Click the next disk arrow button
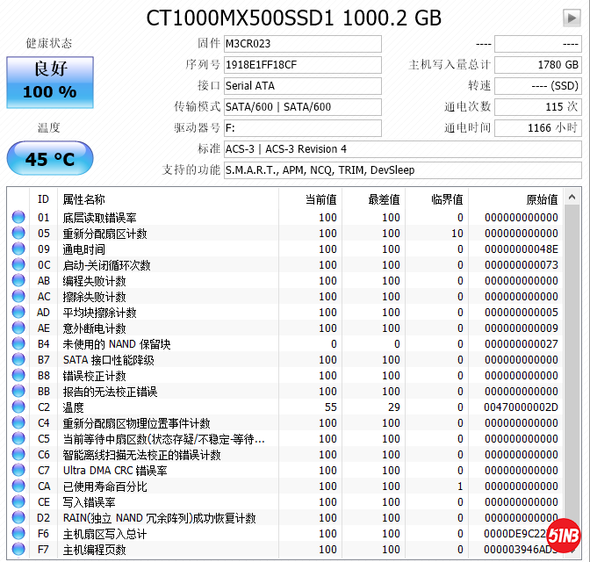The height and width of the screenshot is (562, 590). [x=571, y=18]
